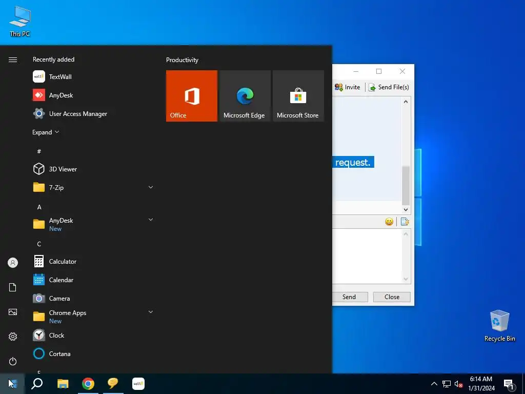Image resolution: width=525 pixels, height=394 pixels.
Task: Click the Start button on taskbar
Action: [x=12, y=384]
